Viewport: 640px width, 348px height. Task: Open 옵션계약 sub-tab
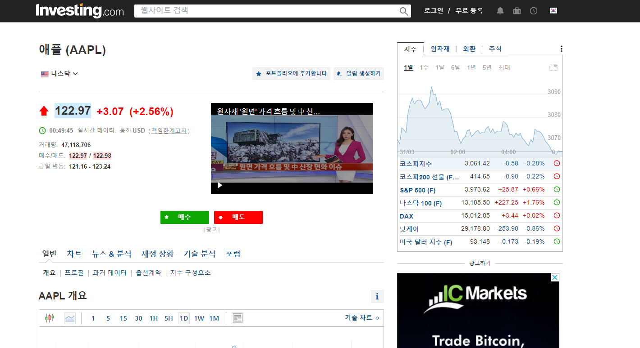(x=148, y=273)
